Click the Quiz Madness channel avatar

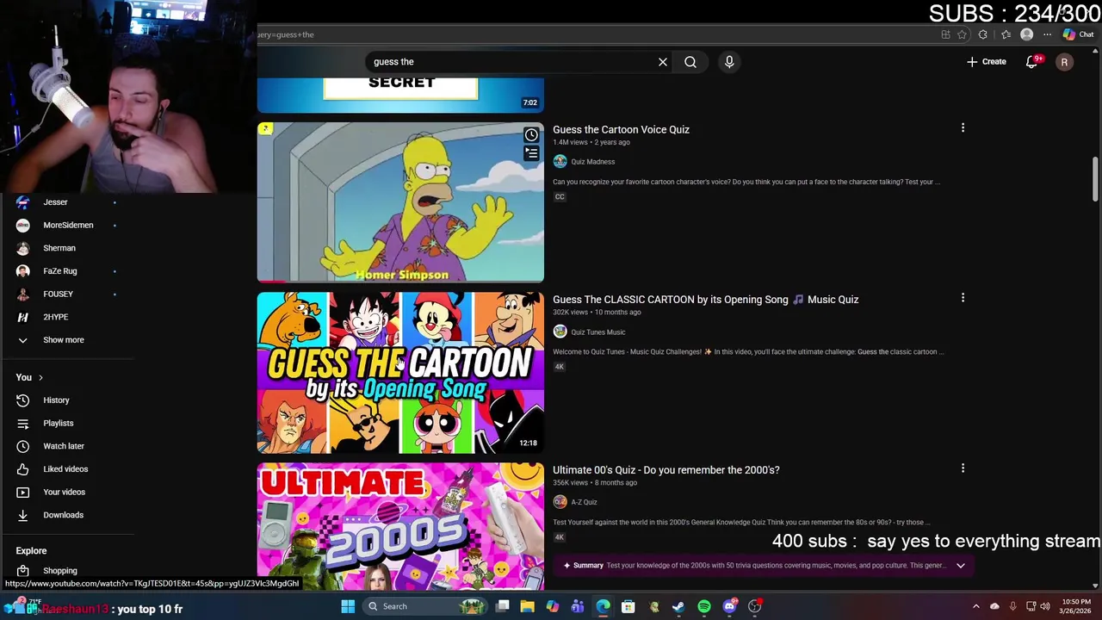coord(560,162)
